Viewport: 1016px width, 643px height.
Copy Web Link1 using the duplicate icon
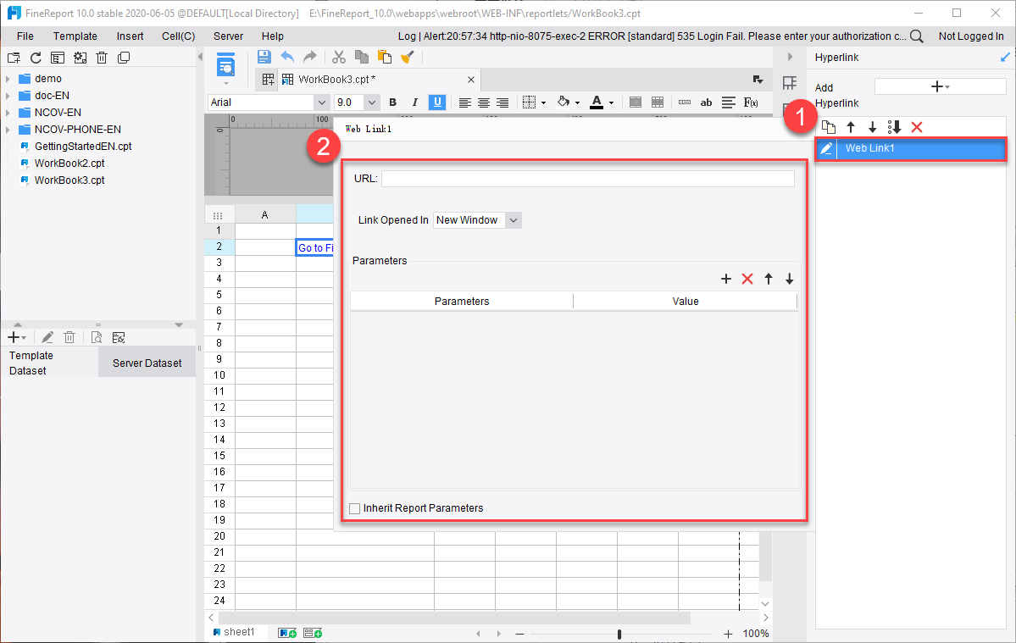click(830, 125)
